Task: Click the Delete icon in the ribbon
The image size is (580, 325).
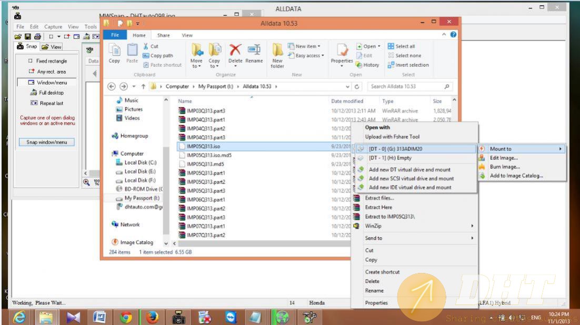Action: [x=235, y=54]
